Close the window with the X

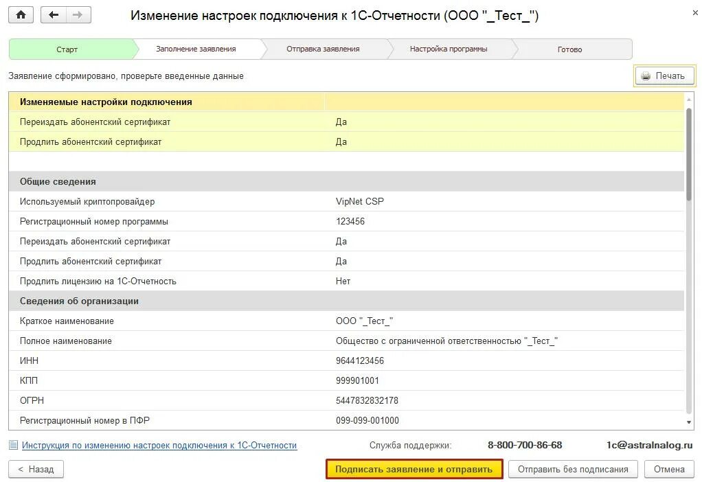695,13
